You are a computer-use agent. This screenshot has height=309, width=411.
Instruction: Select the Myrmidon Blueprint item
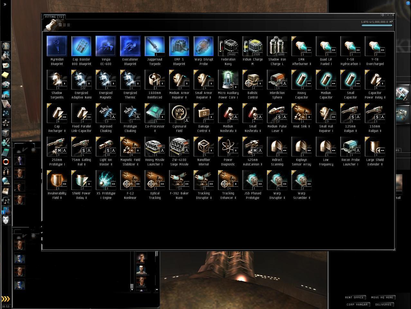(57, 50)
